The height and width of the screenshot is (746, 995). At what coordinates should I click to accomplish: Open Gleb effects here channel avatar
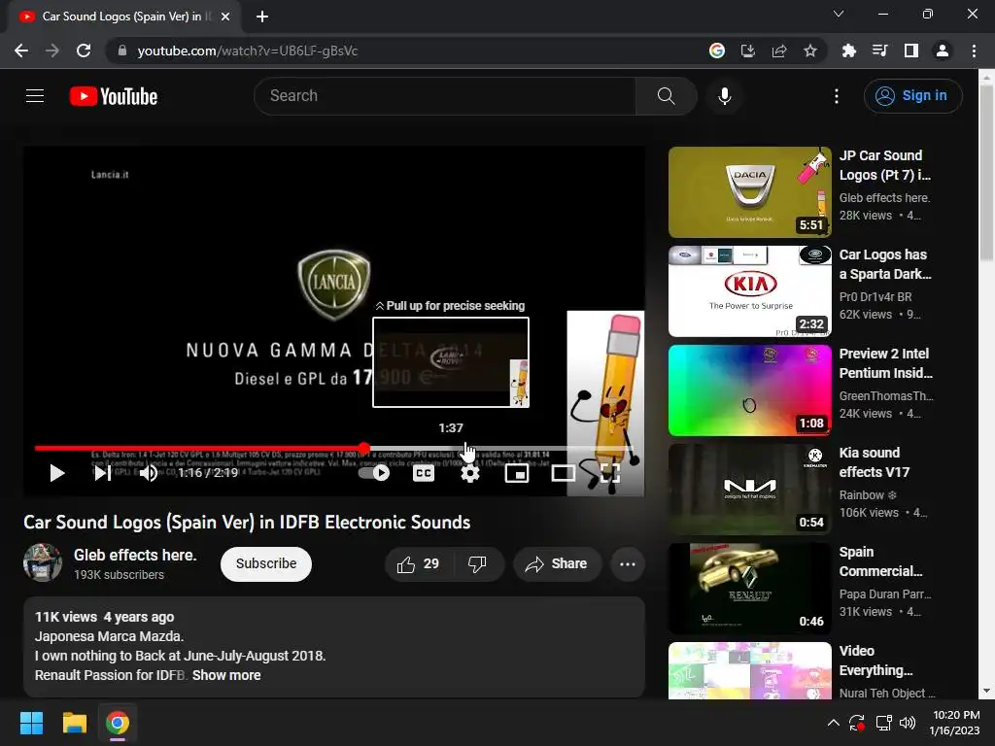point(43,562)
